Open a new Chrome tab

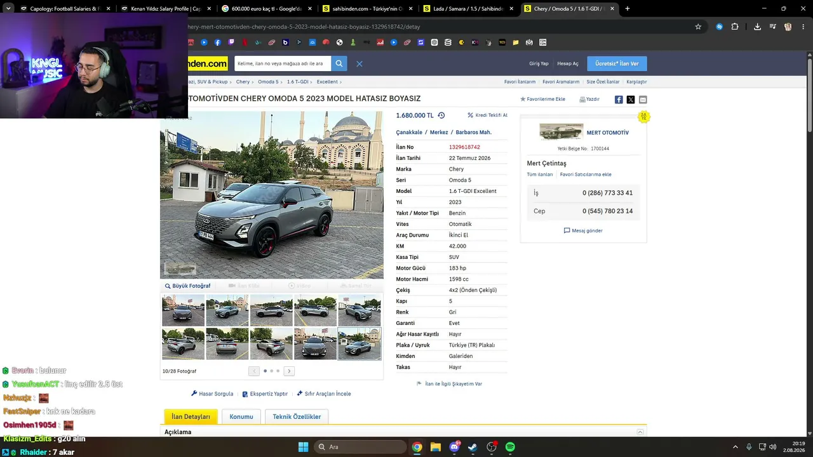[x=628, y=9]
